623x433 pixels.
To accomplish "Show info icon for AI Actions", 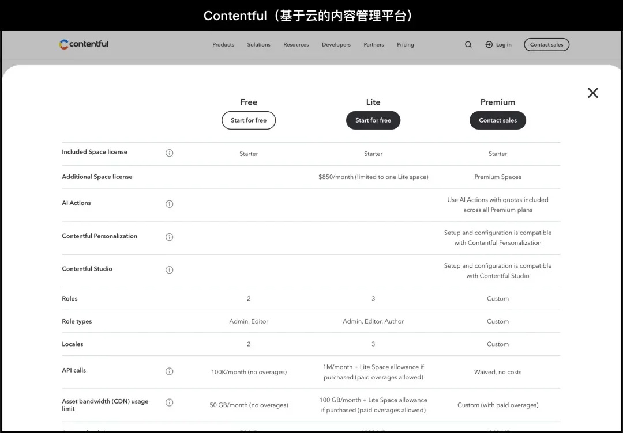I will pyautogui.click(x=169, y=204).
